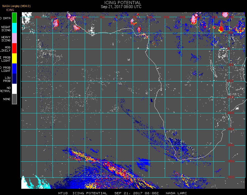Click the '15S' latitude label

pos(231,97)
